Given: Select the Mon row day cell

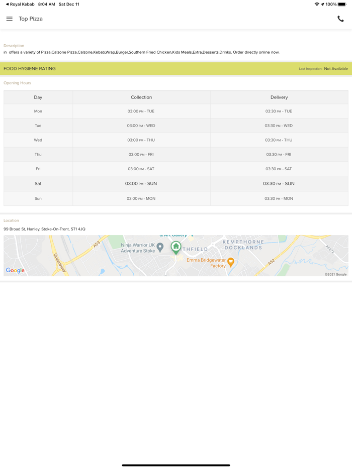Looking at the screenshot, I should 38,111.
